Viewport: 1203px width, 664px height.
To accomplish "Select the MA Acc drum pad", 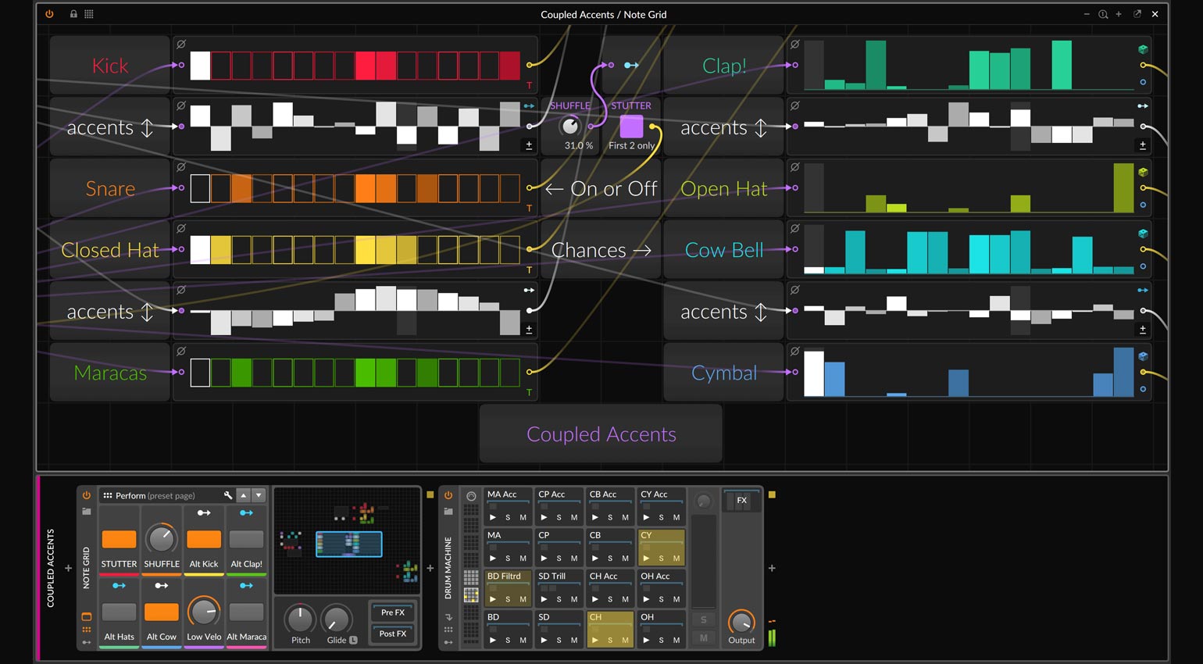I will [509, 505].
